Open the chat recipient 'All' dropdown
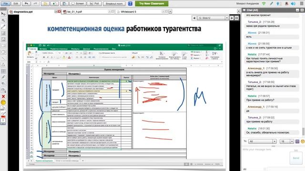Image resolution: width=305 pixels, height=171 pixels. point(263,142)
